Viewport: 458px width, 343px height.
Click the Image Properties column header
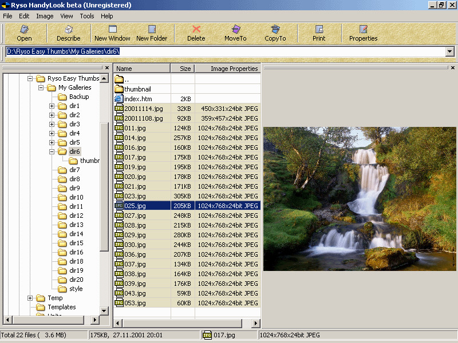click(x=227, y=69)
